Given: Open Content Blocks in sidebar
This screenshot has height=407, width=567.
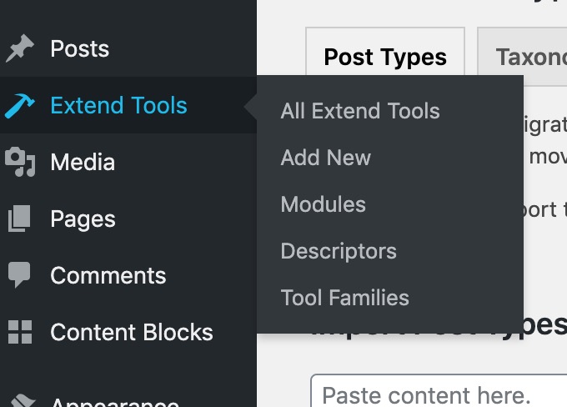Looking at the screenshot, I should tap(132, 332).
